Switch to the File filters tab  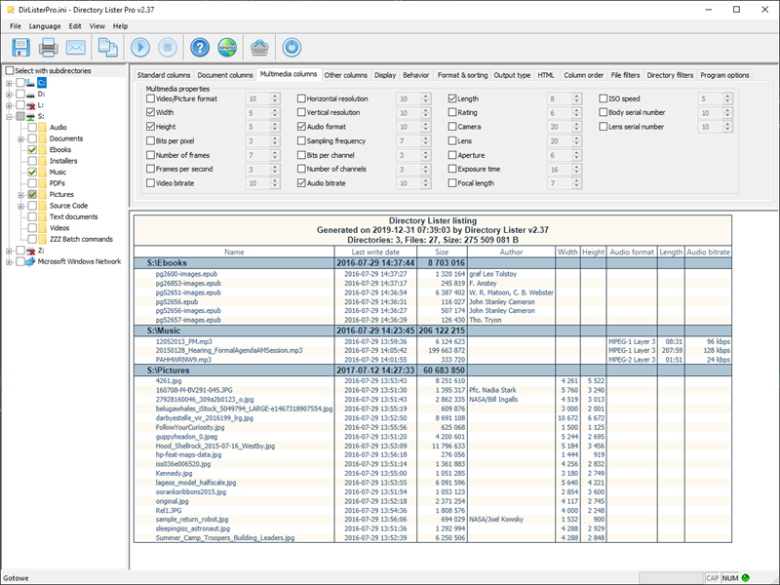625,75
